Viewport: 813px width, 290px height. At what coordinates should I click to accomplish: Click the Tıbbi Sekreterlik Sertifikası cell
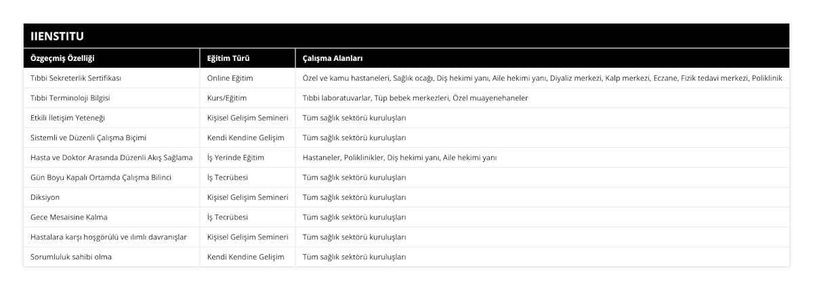click(76, 78)
